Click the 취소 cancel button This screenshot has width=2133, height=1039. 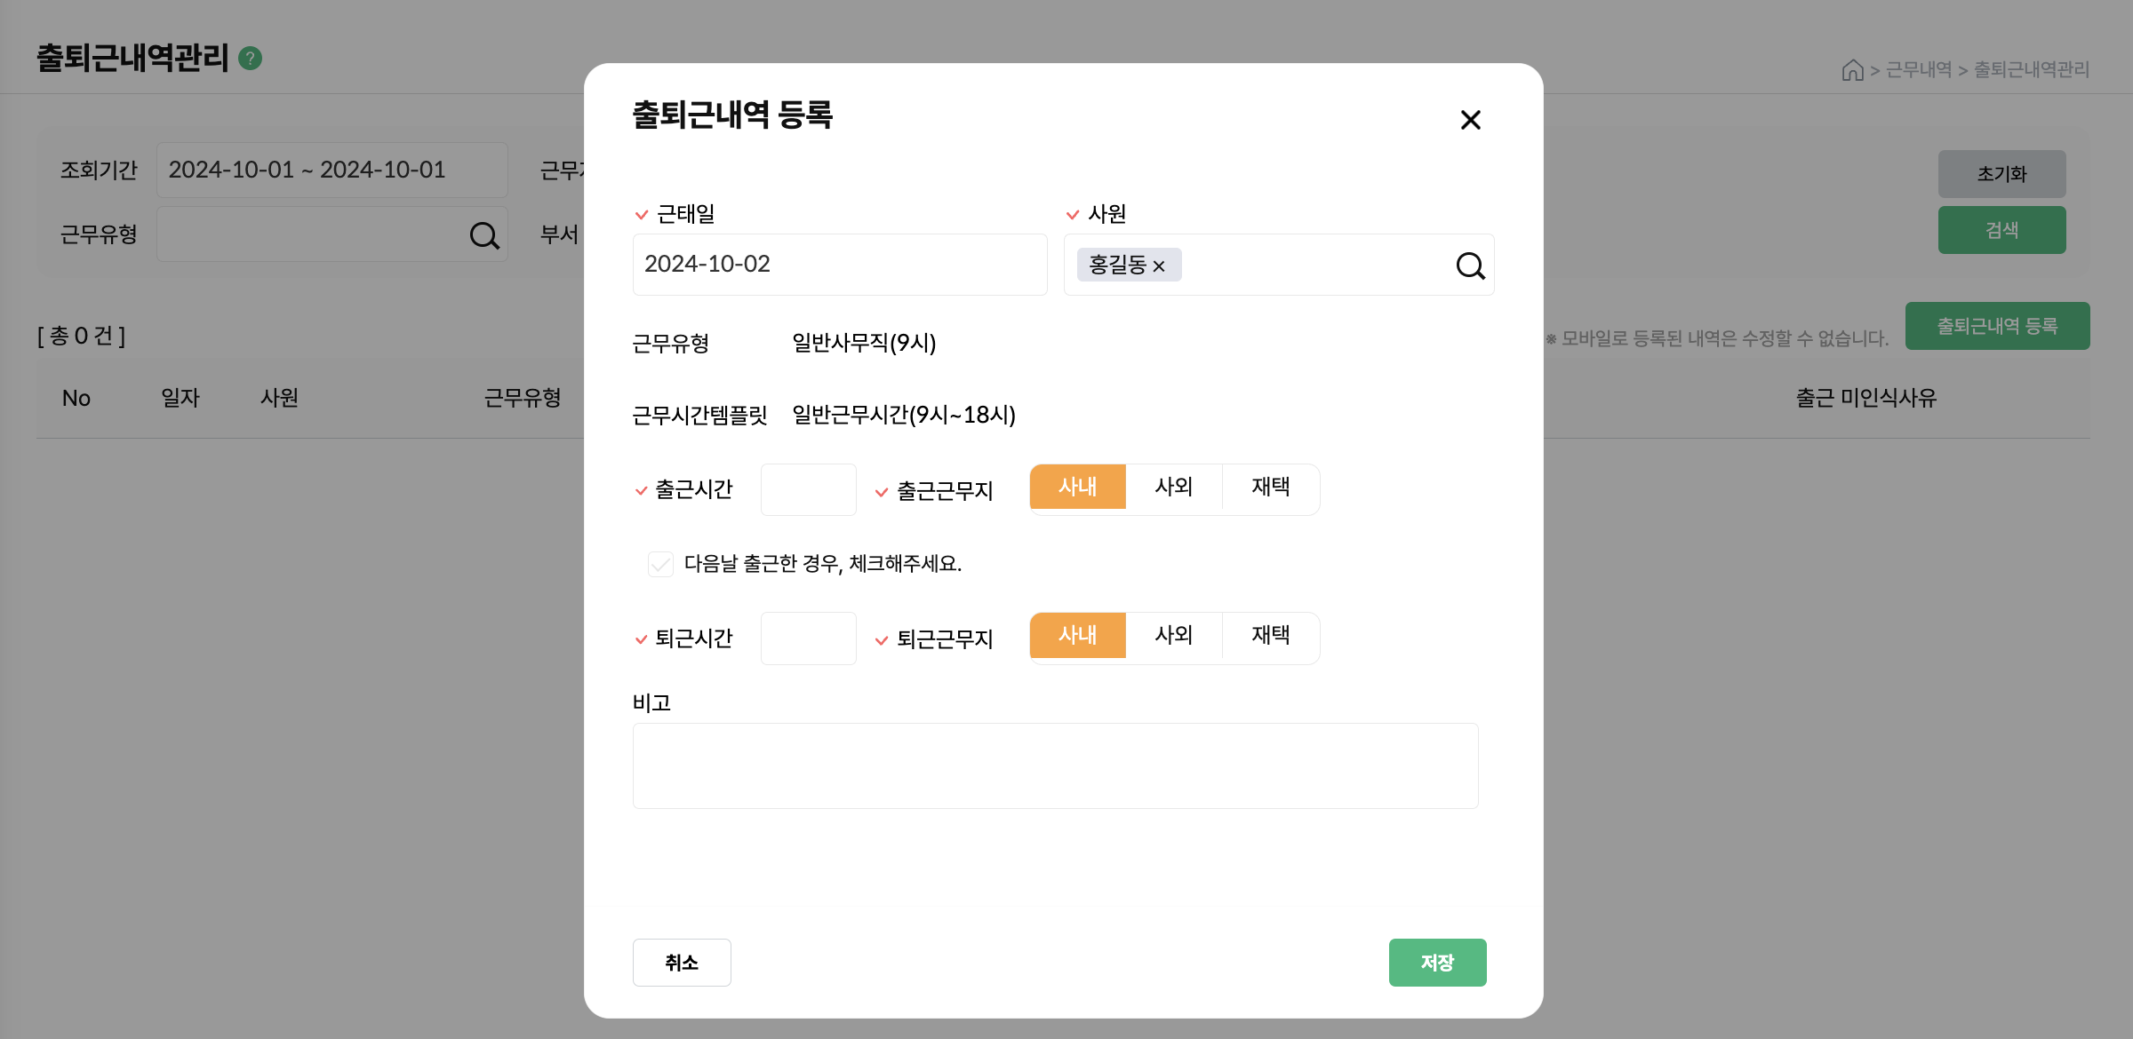click(x=682, y=963)
